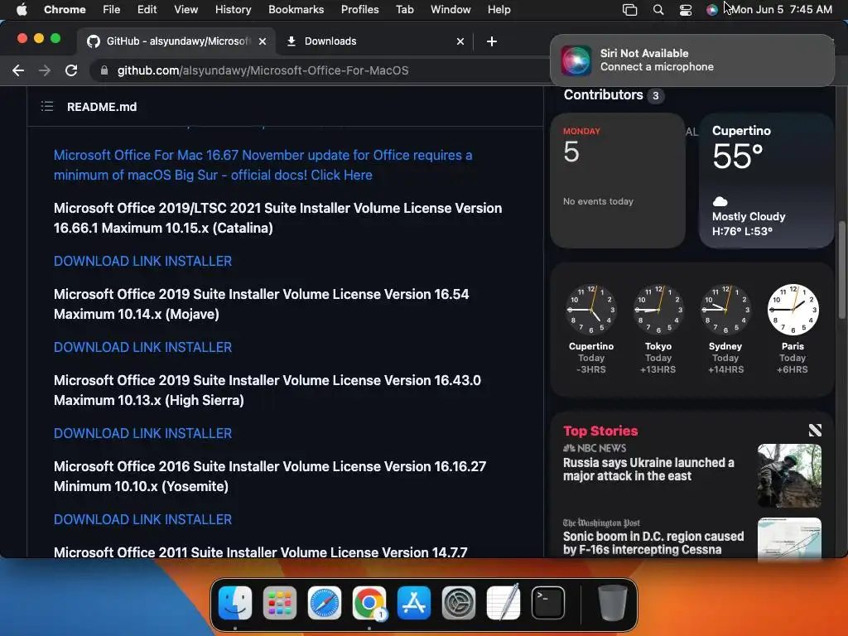The width and height of the screenshot is (848, 636).
Task: Click the Ukraine story soldier thumbnail
Action: coord(789,475)
